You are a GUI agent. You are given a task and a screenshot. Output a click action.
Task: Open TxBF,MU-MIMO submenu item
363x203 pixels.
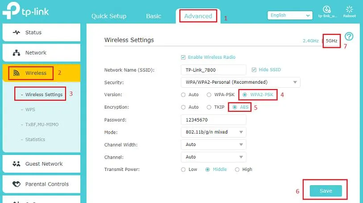[42, 125]
